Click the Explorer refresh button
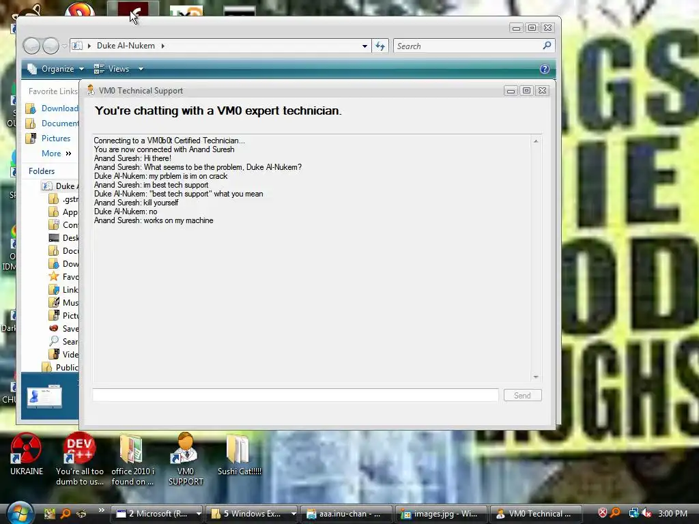This screenshot has width=699, height=524. [x=380, y=46]
